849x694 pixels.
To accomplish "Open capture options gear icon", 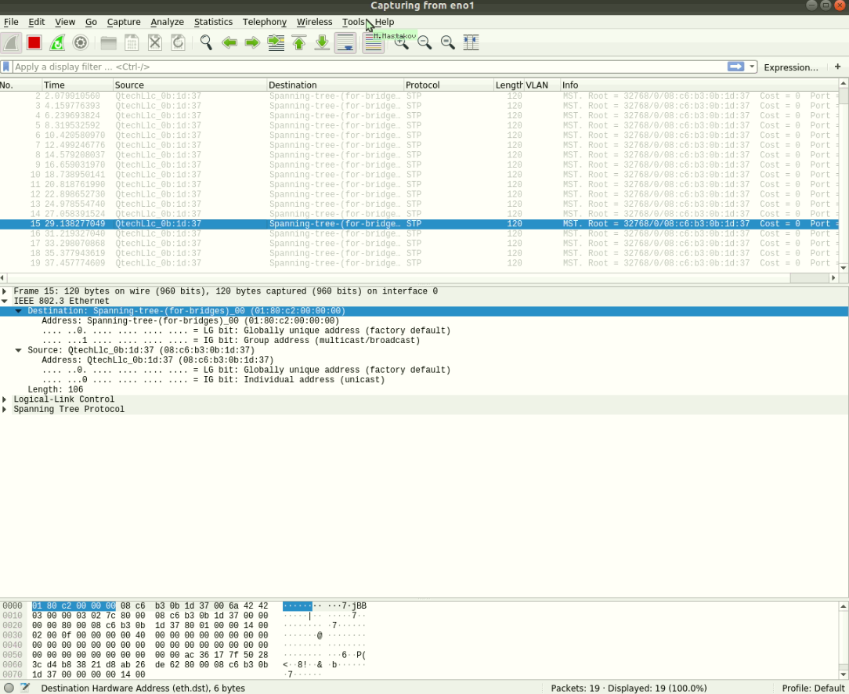I will coord(80,42).
